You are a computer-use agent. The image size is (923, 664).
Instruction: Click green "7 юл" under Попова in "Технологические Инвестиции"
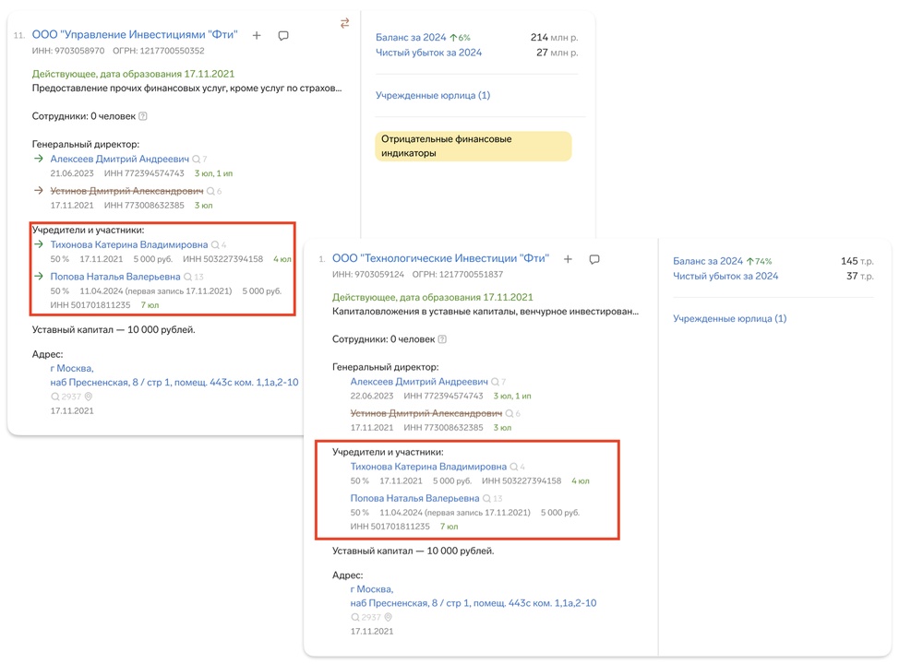tap(449, 527)
